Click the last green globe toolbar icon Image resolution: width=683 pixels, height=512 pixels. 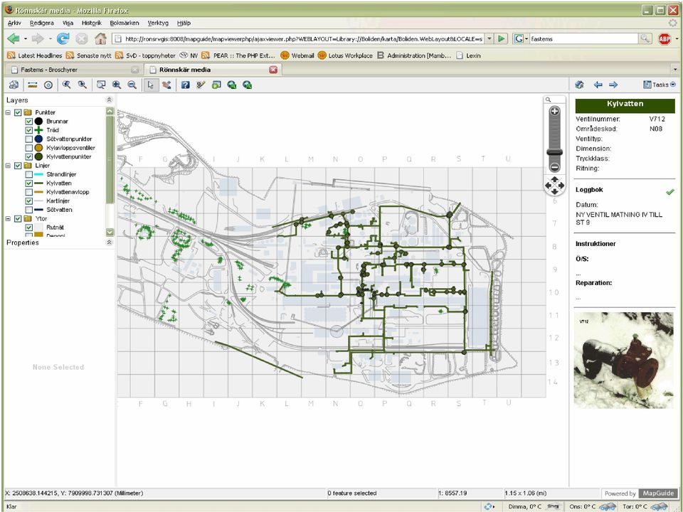click(248, 85)
